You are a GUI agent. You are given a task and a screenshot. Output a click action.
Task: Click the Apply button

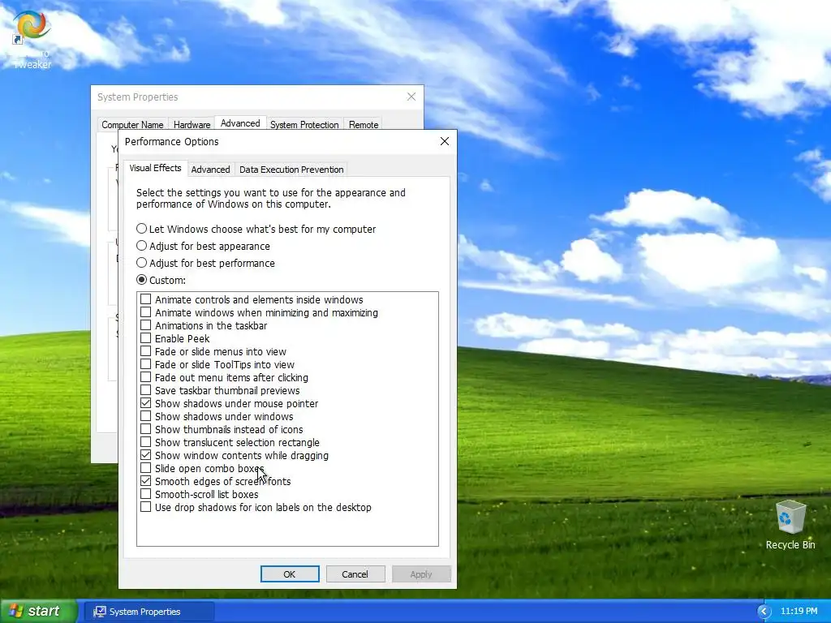[421, 574]
